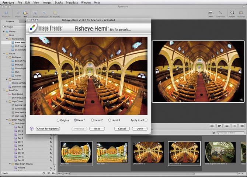This screenshot has height=177, width=247.
Task: Choose the Hemi 2 option
Action: pos(92,120)
